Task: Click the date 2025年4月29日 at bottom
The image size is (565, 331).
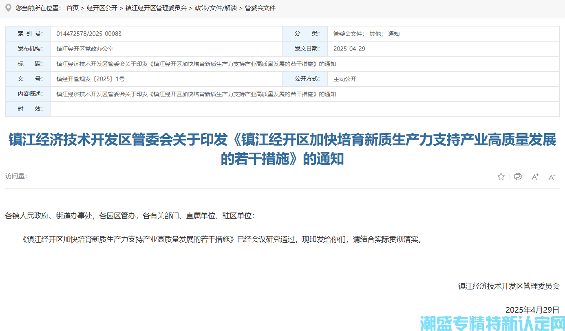Action: tap(532, 310)
